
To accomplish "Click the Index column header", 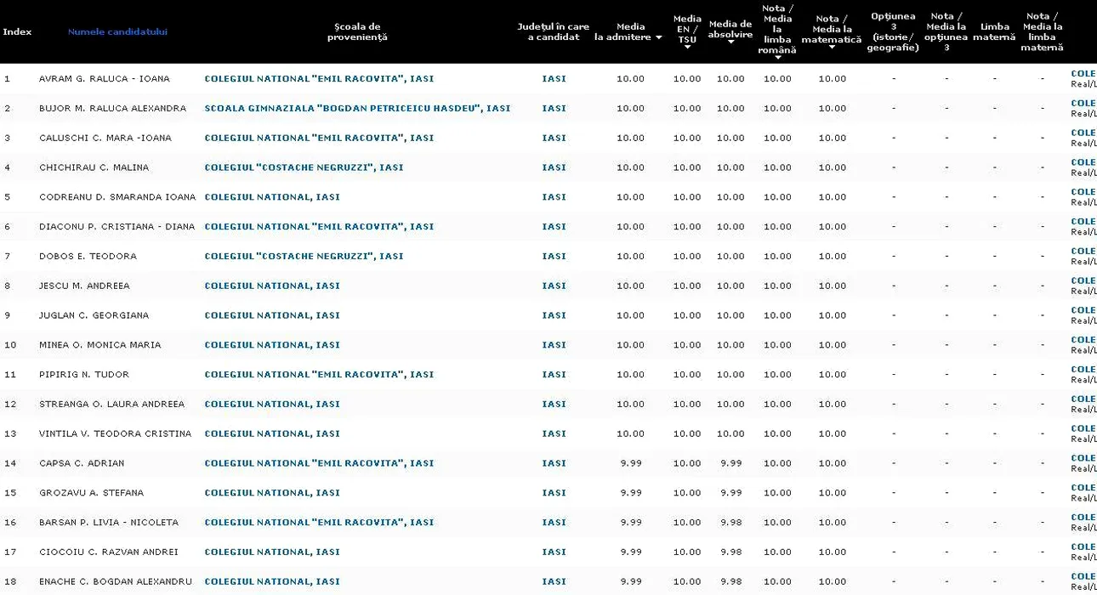I will [17, 31].
